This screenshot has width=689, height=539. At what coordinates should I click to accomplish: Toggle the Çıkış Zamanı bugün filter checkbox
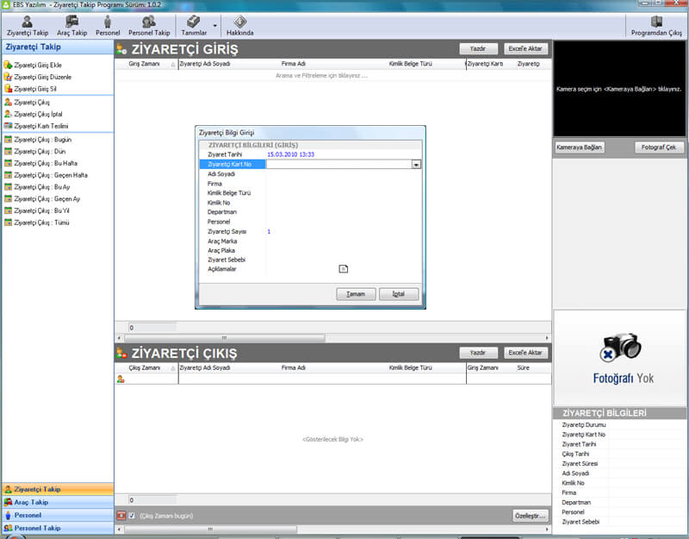click(132, 516)
